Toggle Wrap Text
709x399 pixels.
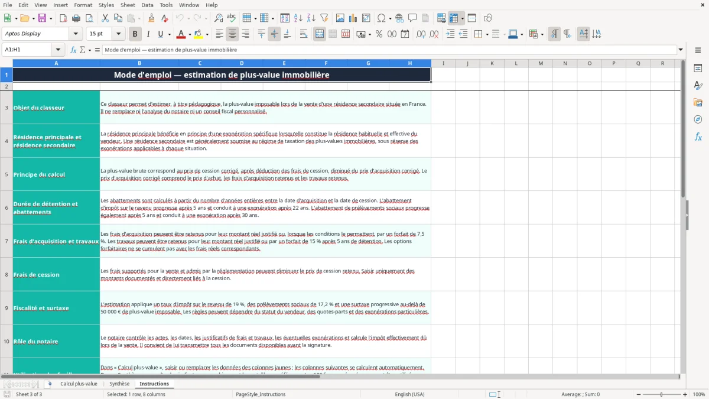303,34
